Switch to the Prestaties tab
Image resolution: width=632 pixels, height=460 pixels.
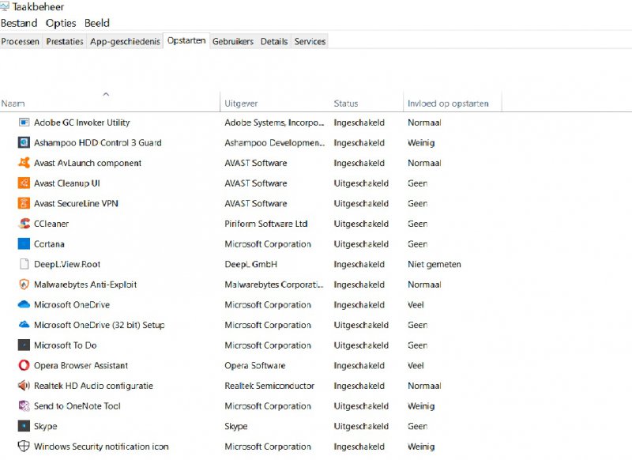[65, 42]
